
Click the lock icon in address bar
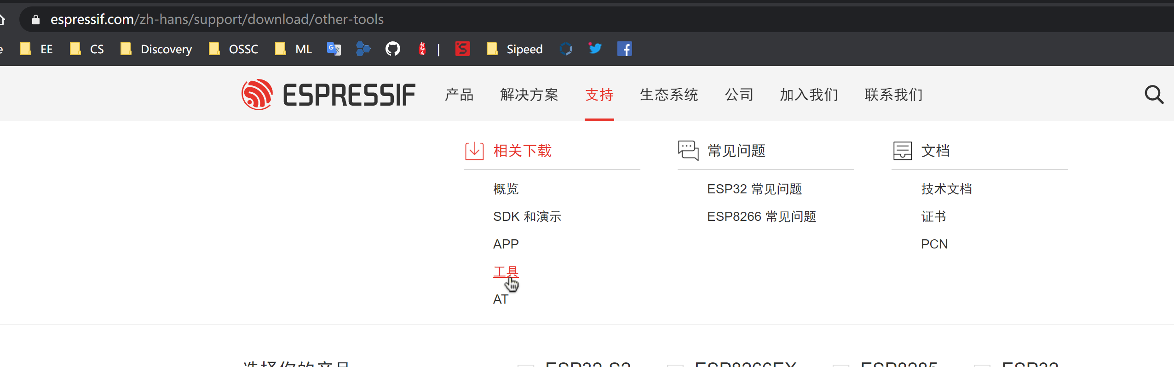[x=35, y=19]
